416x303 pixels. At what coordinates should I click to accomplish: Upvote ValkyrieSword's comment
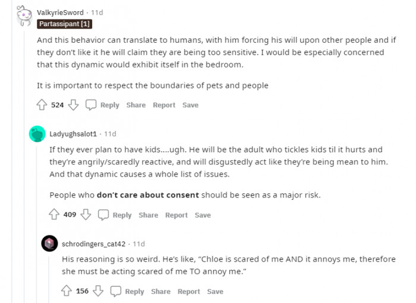(x=42, y=105)
